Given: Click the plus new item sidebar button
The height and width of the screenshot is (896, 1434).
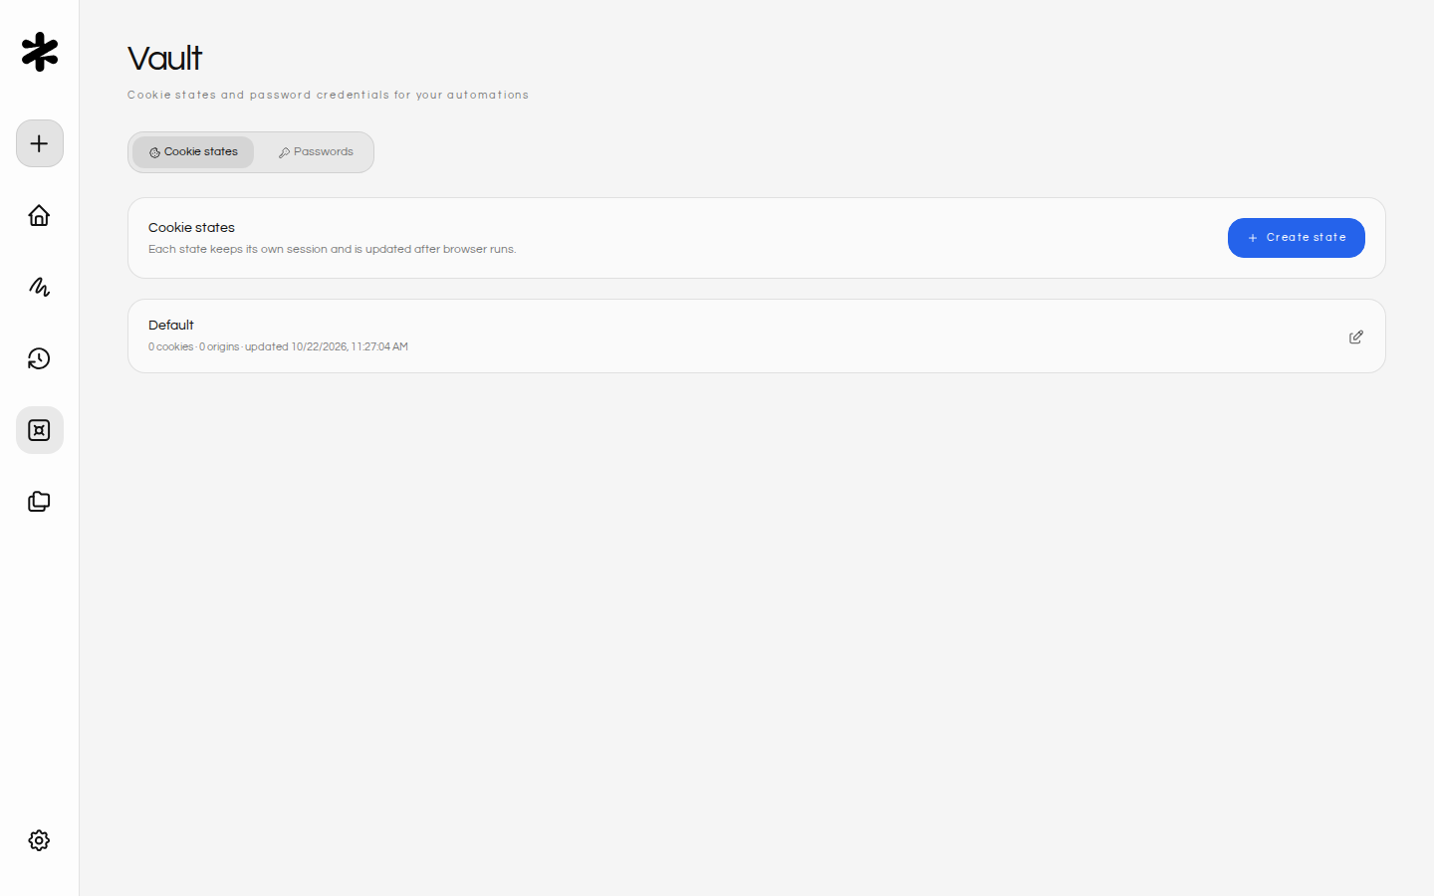Looking at the screenshot, I should pos(40,143).
